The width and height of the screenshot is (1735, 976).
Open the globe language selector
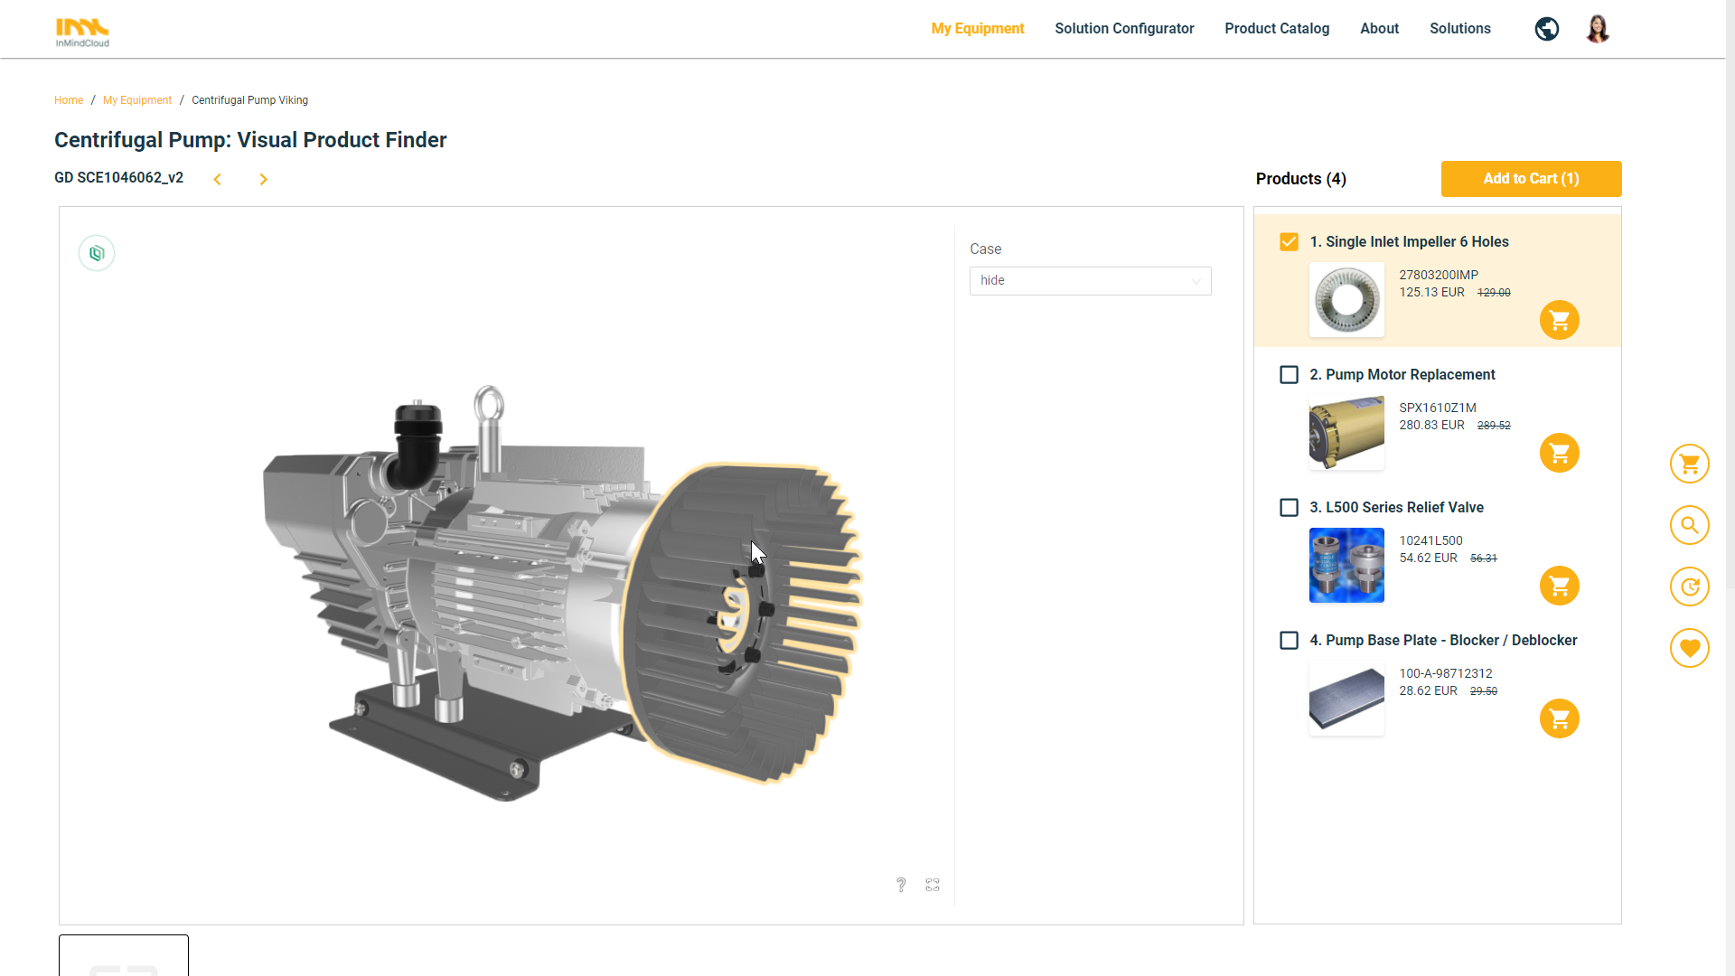(x=1546, y=29)
